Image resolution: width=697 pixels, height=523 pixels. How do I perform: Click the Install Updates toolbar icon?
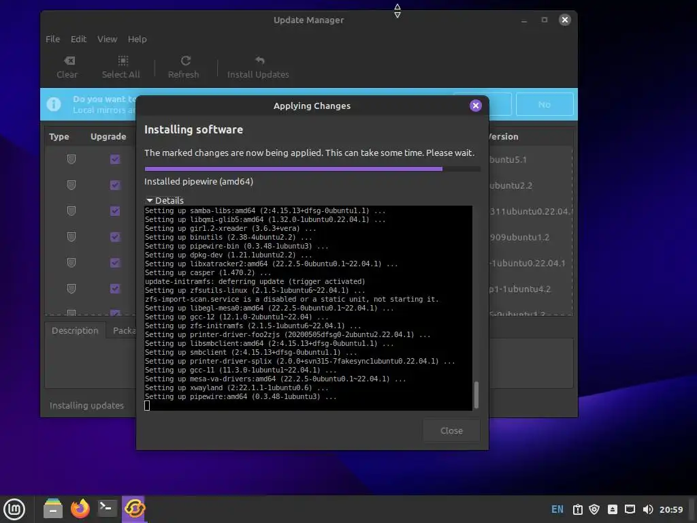pos(259,61)
